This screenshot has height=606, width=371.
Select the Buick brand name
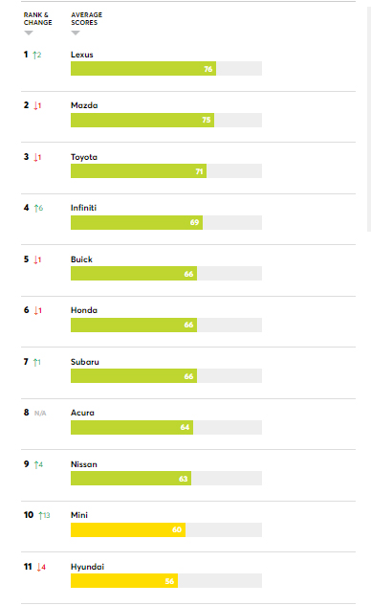click(81, 259)
